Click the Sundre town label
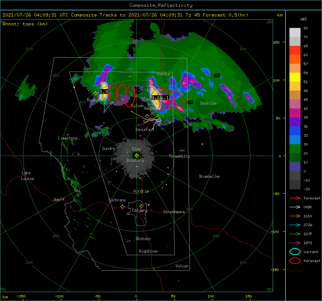 pyautogui.click(x=108, y=149)
